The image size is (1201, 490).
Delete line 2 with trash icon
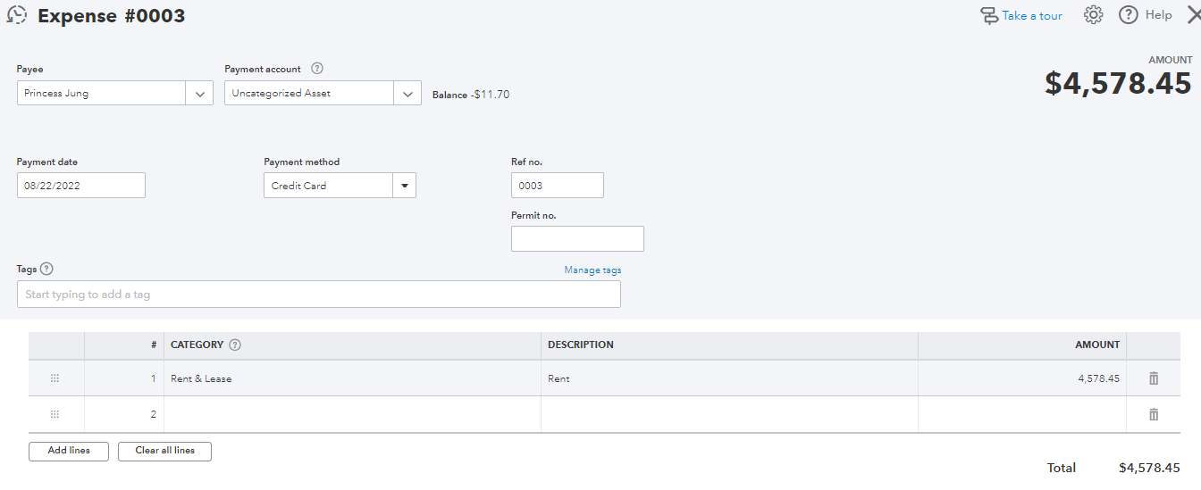1153,414
